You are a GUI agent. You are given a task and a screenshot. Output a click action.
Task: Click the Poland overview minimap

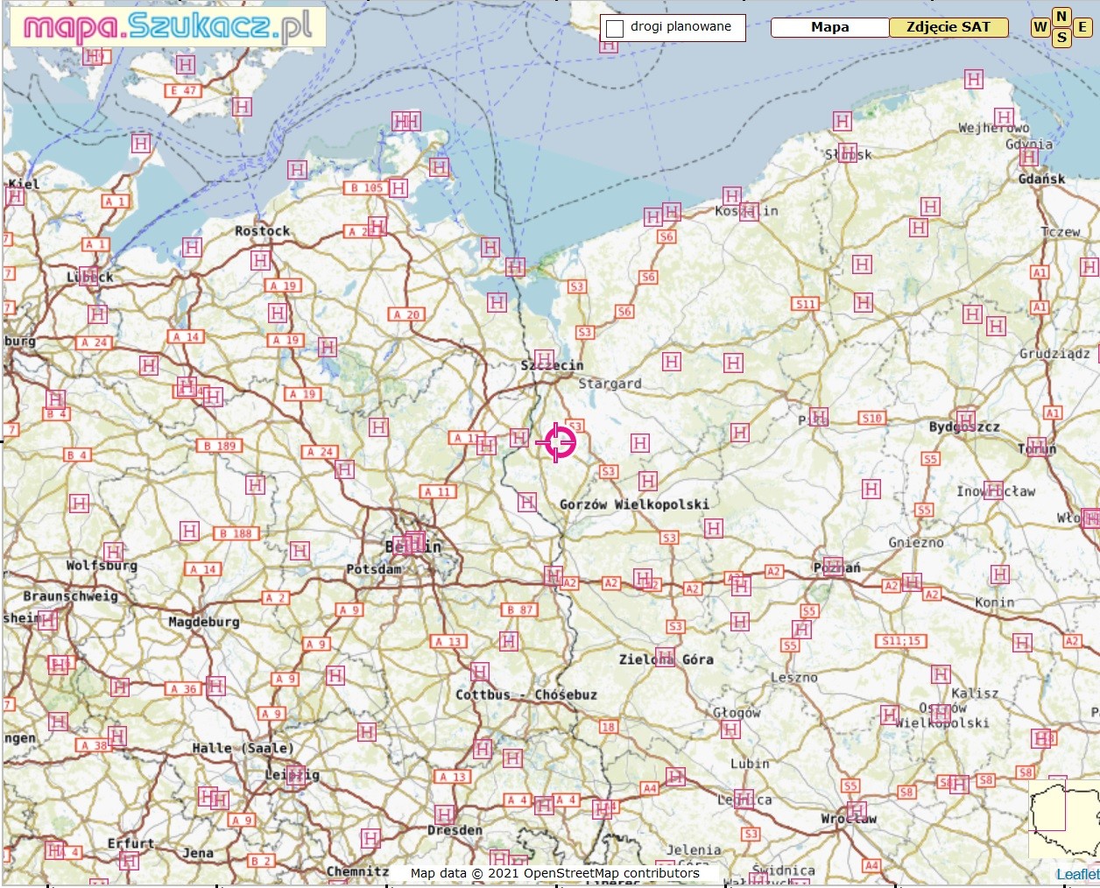tap(1063, 819)
